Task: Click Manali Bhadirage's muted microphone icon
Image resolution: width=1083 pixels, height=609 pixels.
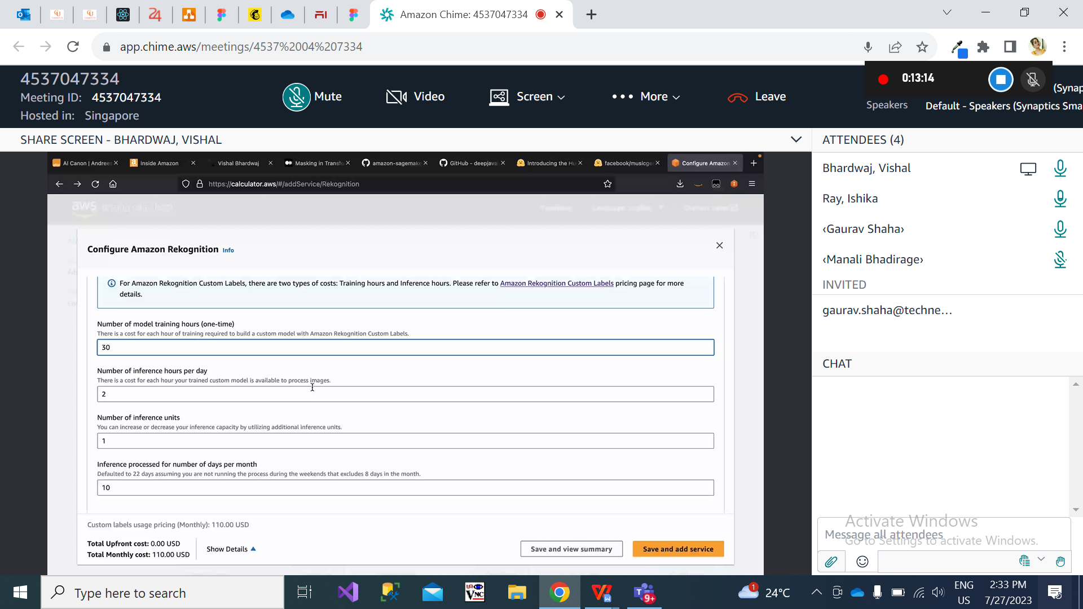Action: click(1060, 259)
